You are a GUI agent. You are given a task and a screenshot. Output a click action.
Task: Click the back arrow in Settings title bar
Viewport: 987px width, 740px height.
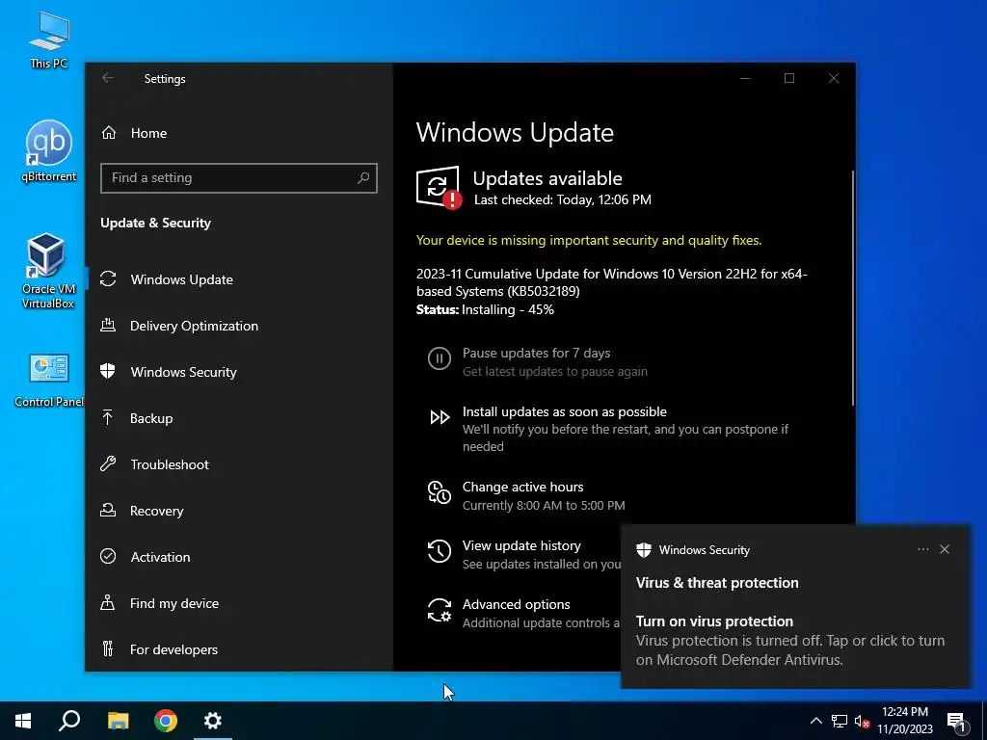[x=108, y=78]
